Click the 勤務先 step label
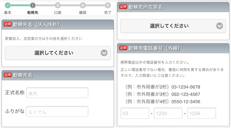Screen dimensions: 231x128 33,13
